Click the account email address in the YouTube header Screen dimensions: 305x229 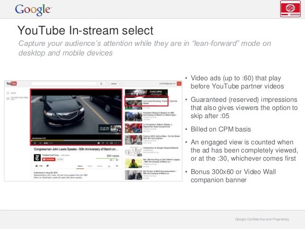(167, 84)
